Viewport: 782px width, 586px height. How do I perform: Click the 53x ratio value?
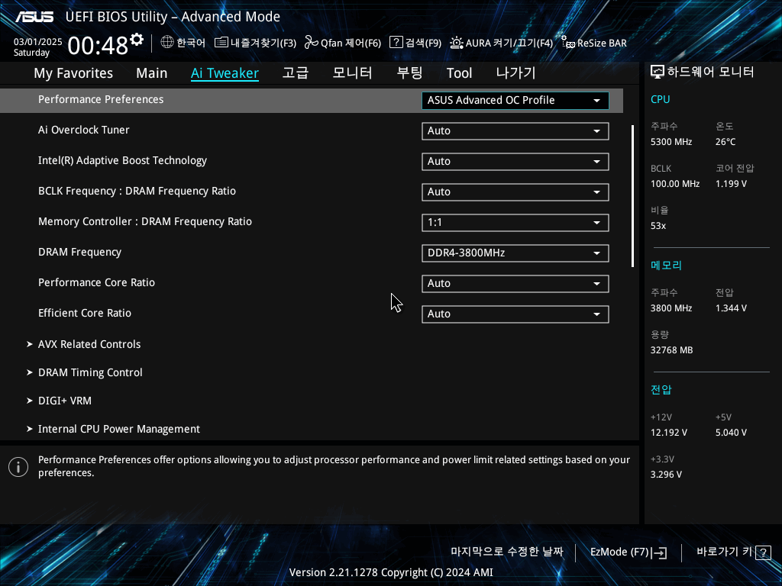point(658,226)
